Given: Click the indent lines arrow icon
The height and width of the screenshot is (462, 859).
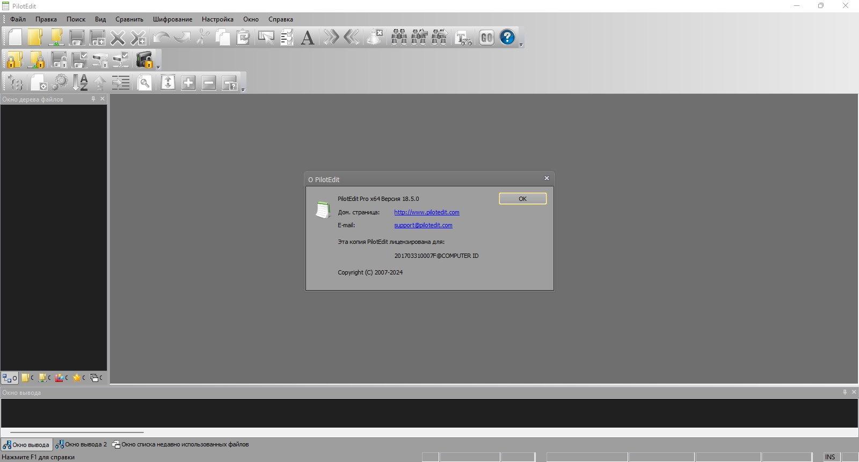Looking at the screenshot, I should 121,82.
